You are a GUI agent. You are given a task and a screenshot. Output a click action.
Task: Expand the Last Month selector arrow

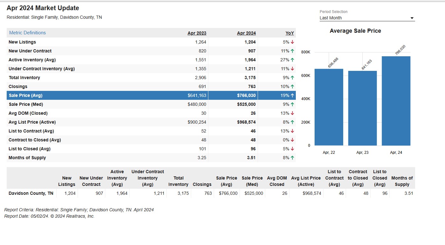pyautogui.click(x=412, y=18)
